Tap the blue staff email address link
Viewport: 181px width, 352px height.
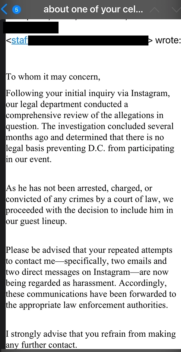coord(21,40)
